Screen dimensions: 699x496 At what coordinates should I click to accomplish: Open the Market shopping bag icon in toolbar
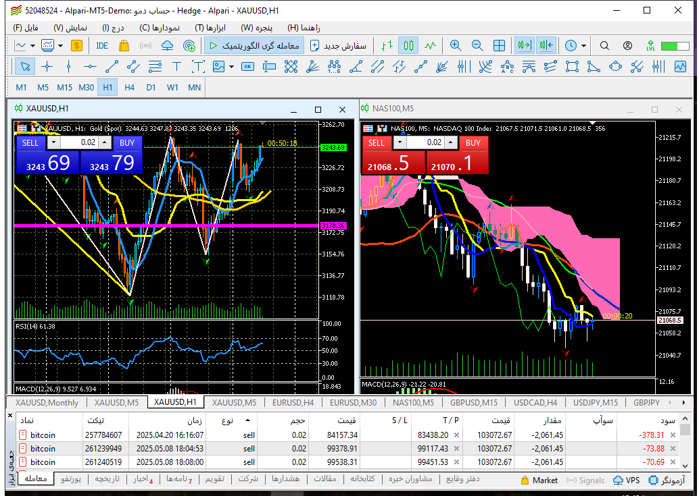pyautogui.click(x=124, y=45)
